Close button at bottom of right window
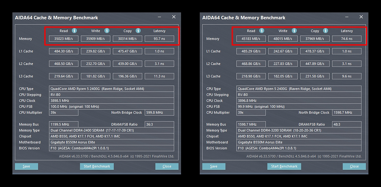The image size is (381, 187). (354, 166)
